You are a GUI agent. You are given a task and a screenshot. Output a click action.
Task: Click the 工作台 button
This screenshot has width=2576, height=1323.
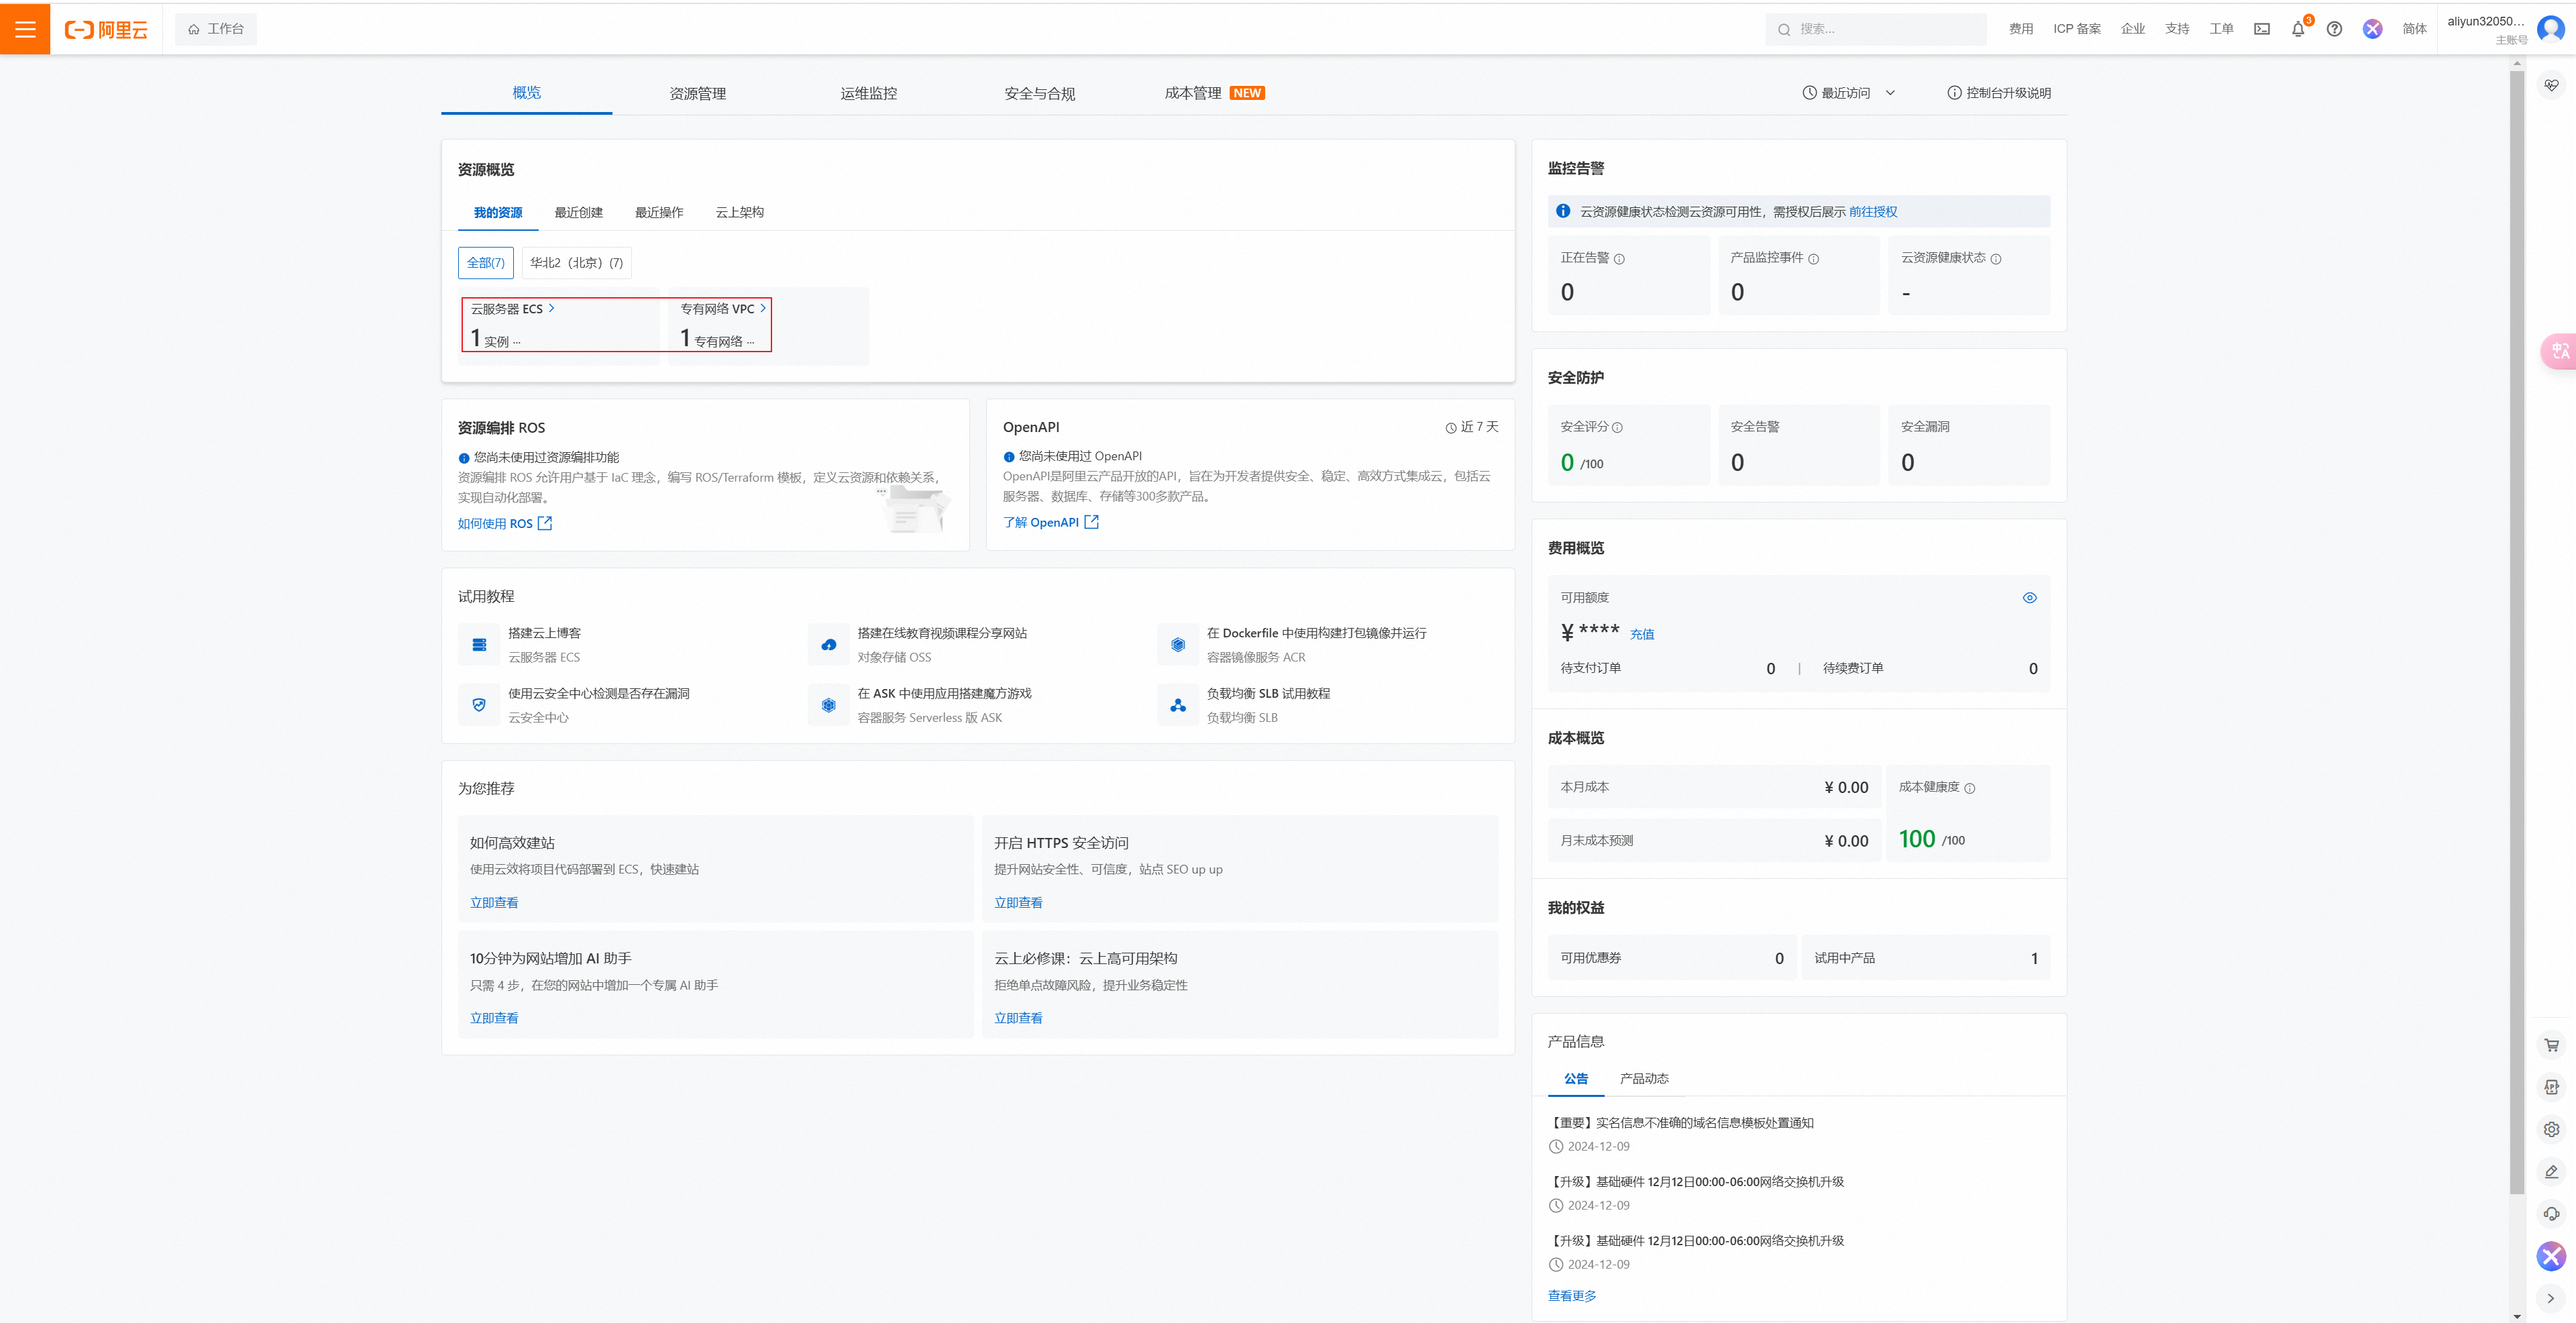[x=216, y=29]
